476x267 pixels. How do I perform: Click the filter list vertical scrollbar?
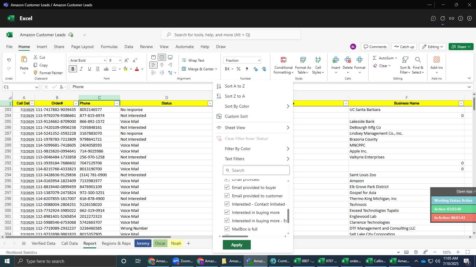click(288, 216)
